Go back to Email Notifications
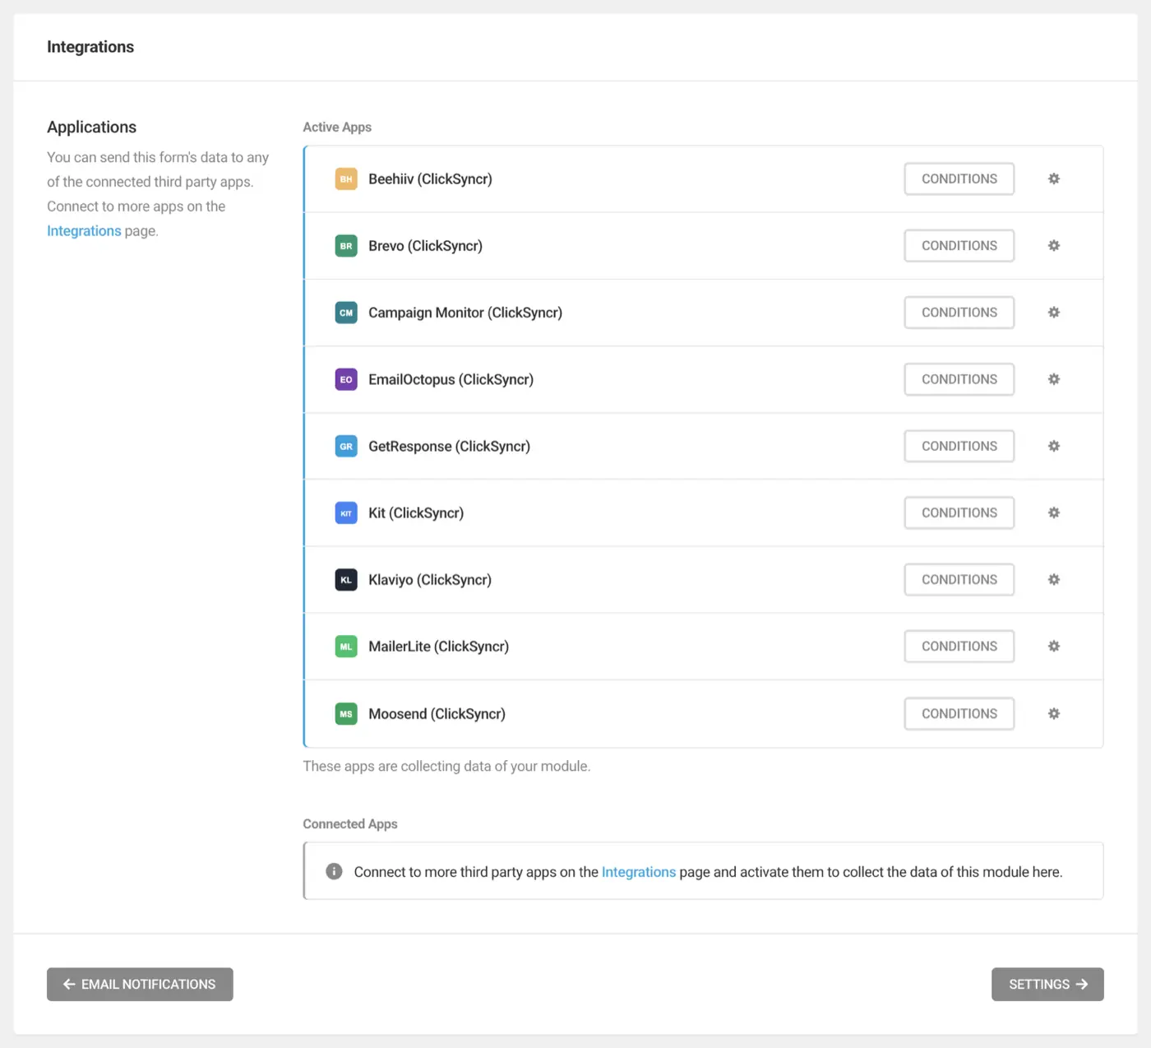The height and width of the screenshot is (1048, 1151). (140, 984)
